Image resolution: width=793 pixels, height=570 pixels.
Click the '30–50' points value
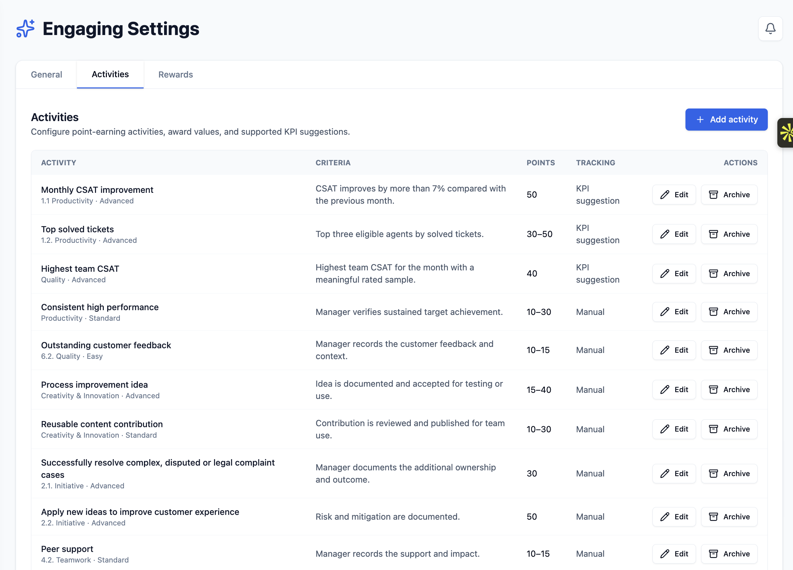[539, 234]
